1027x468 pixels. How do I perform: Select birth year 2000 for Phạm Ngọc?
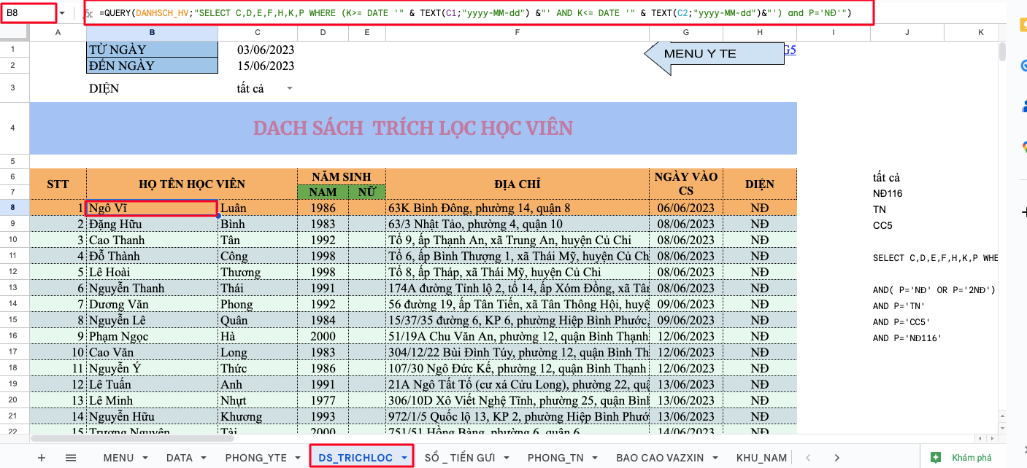tap(323, 336)
